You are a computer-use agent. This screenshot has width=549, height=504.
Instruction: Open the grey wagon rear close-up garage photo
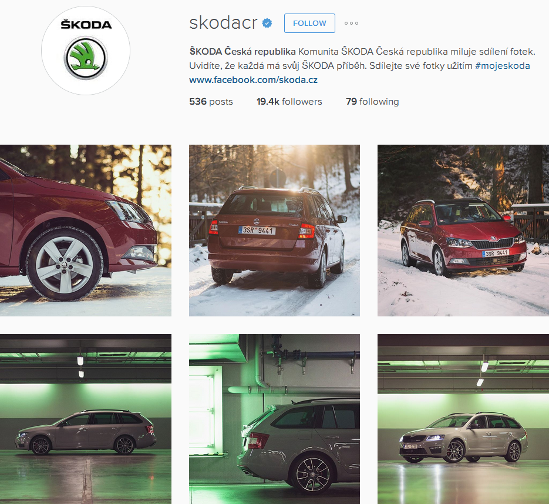coord(275,419)
